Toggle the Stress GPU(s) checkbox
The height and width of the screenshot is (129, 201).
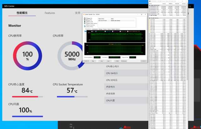pos(87,27)
